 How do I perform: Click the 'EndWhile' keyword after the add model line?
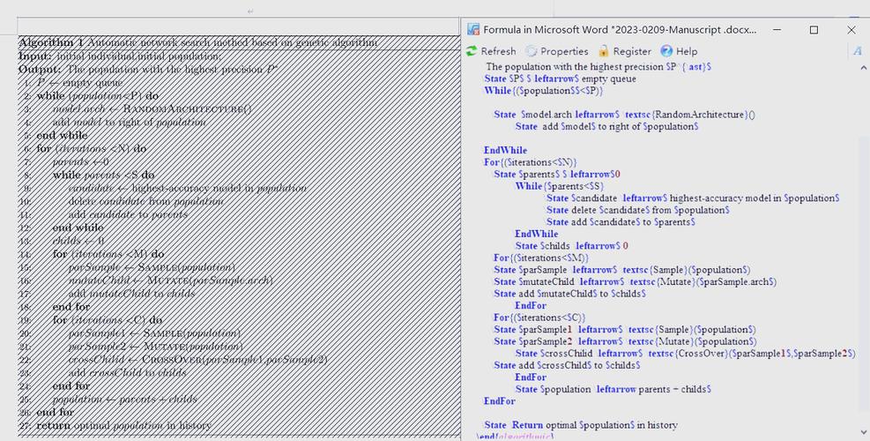click(505, 151)
